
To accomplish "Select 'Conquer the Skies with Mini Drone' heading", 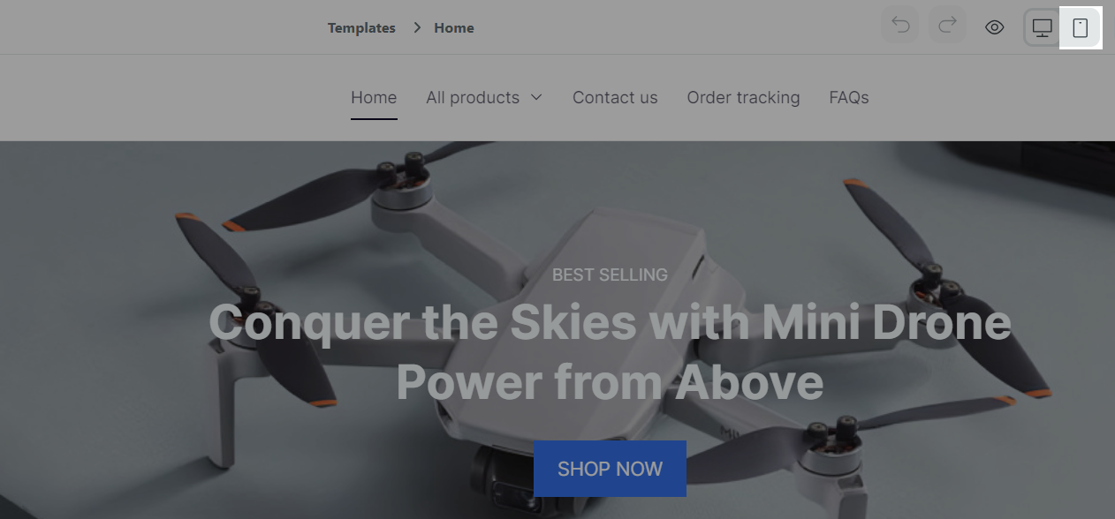I will point(610,321).
